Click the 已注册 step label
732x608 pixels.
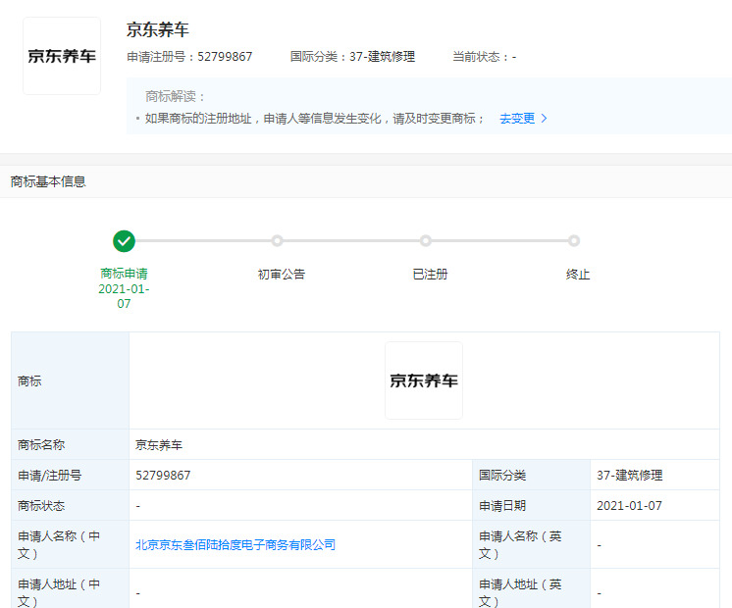430,275
